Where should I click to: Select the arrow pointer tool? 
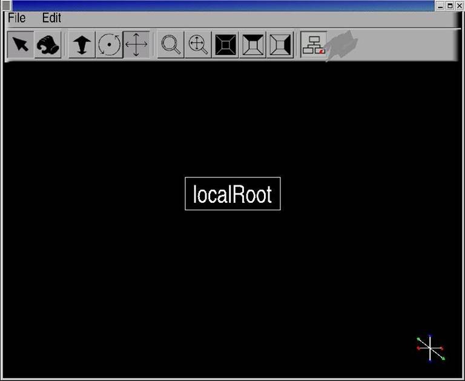(21, 44)
